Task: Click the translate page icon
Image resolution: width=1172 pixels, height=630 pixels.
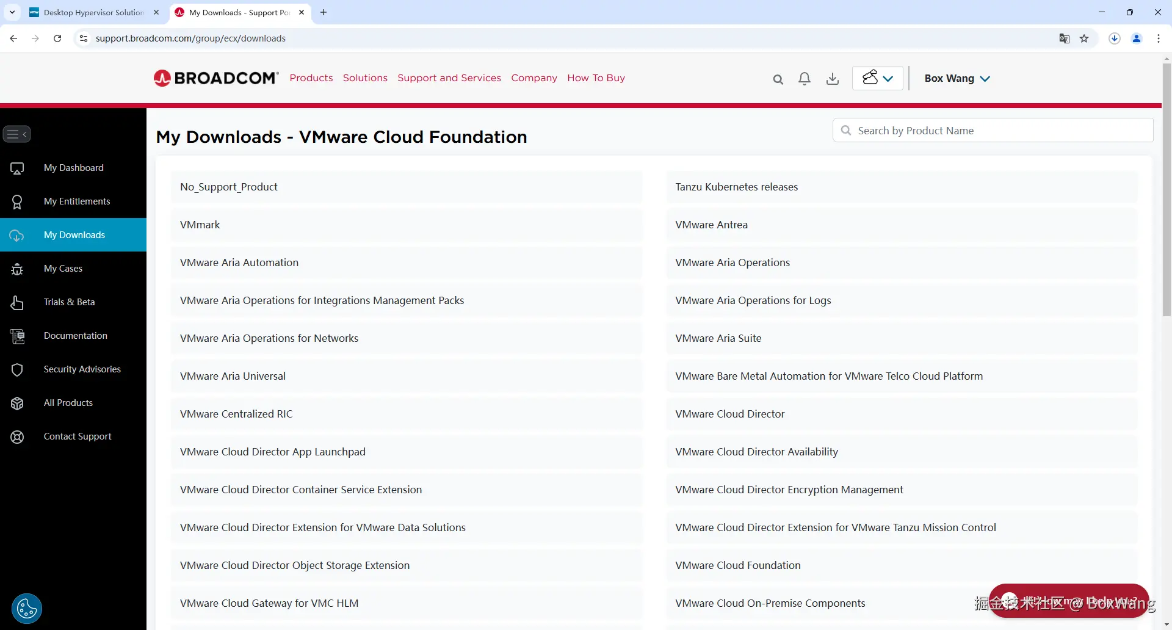Action: [1065, 38]
